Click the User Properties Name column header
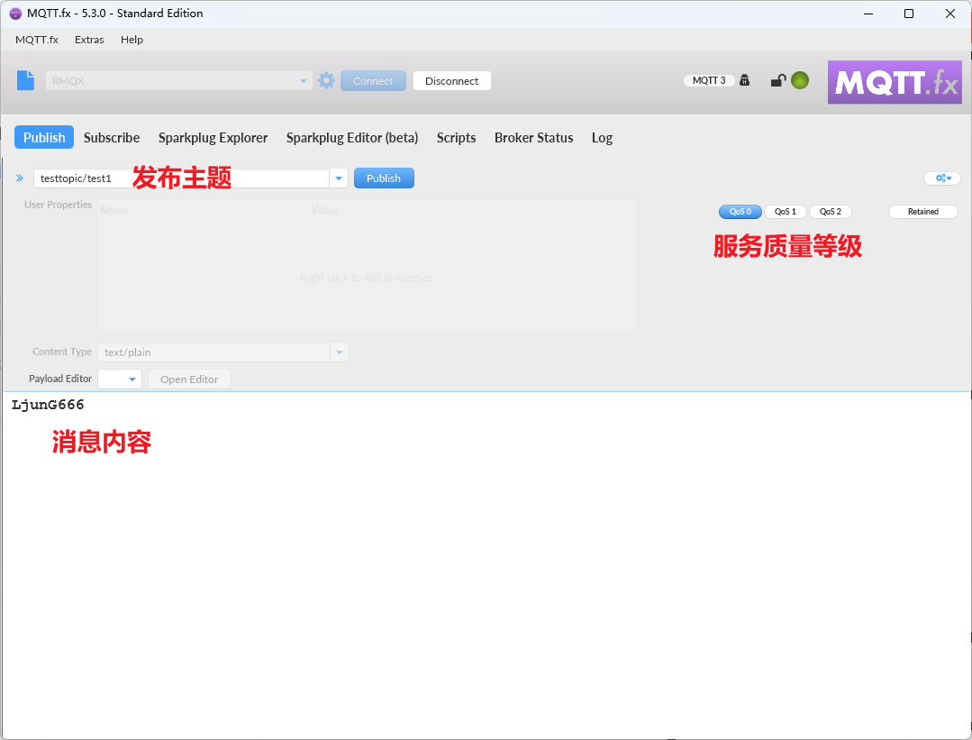Screen dimensions: 972x740 (x=114, y=210)
